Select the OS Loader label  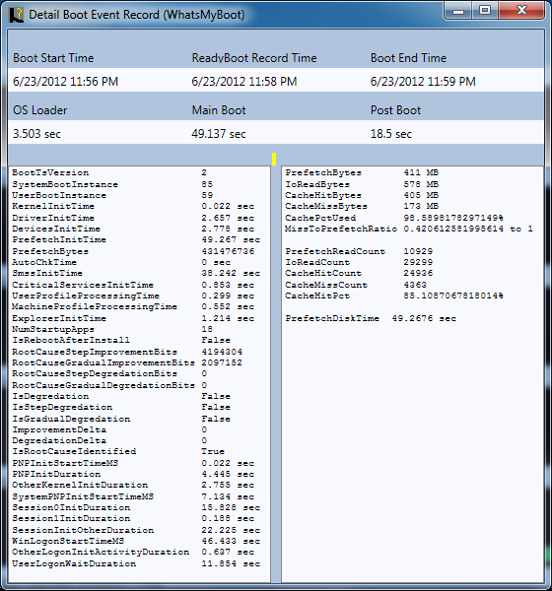click(40, 110)
